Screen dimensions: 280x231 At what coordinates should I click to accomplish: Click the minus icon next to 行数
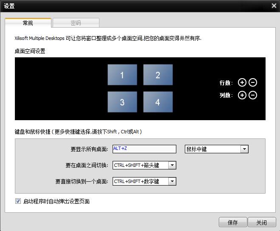253,82
